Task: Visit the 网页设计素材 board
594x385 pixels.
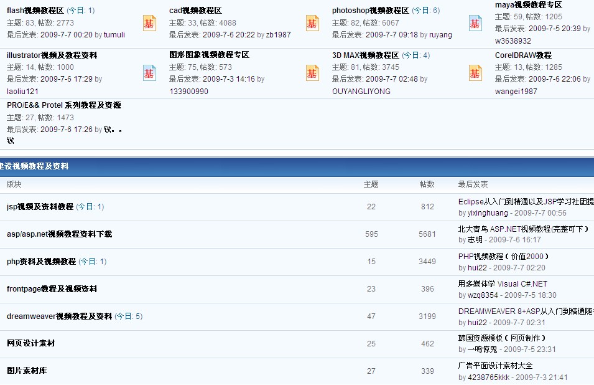Action: [x=31, y=343]
